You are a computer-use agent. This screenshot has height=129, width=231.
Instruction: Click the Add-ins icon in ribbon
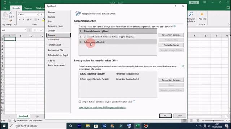[x=202, y=14]
